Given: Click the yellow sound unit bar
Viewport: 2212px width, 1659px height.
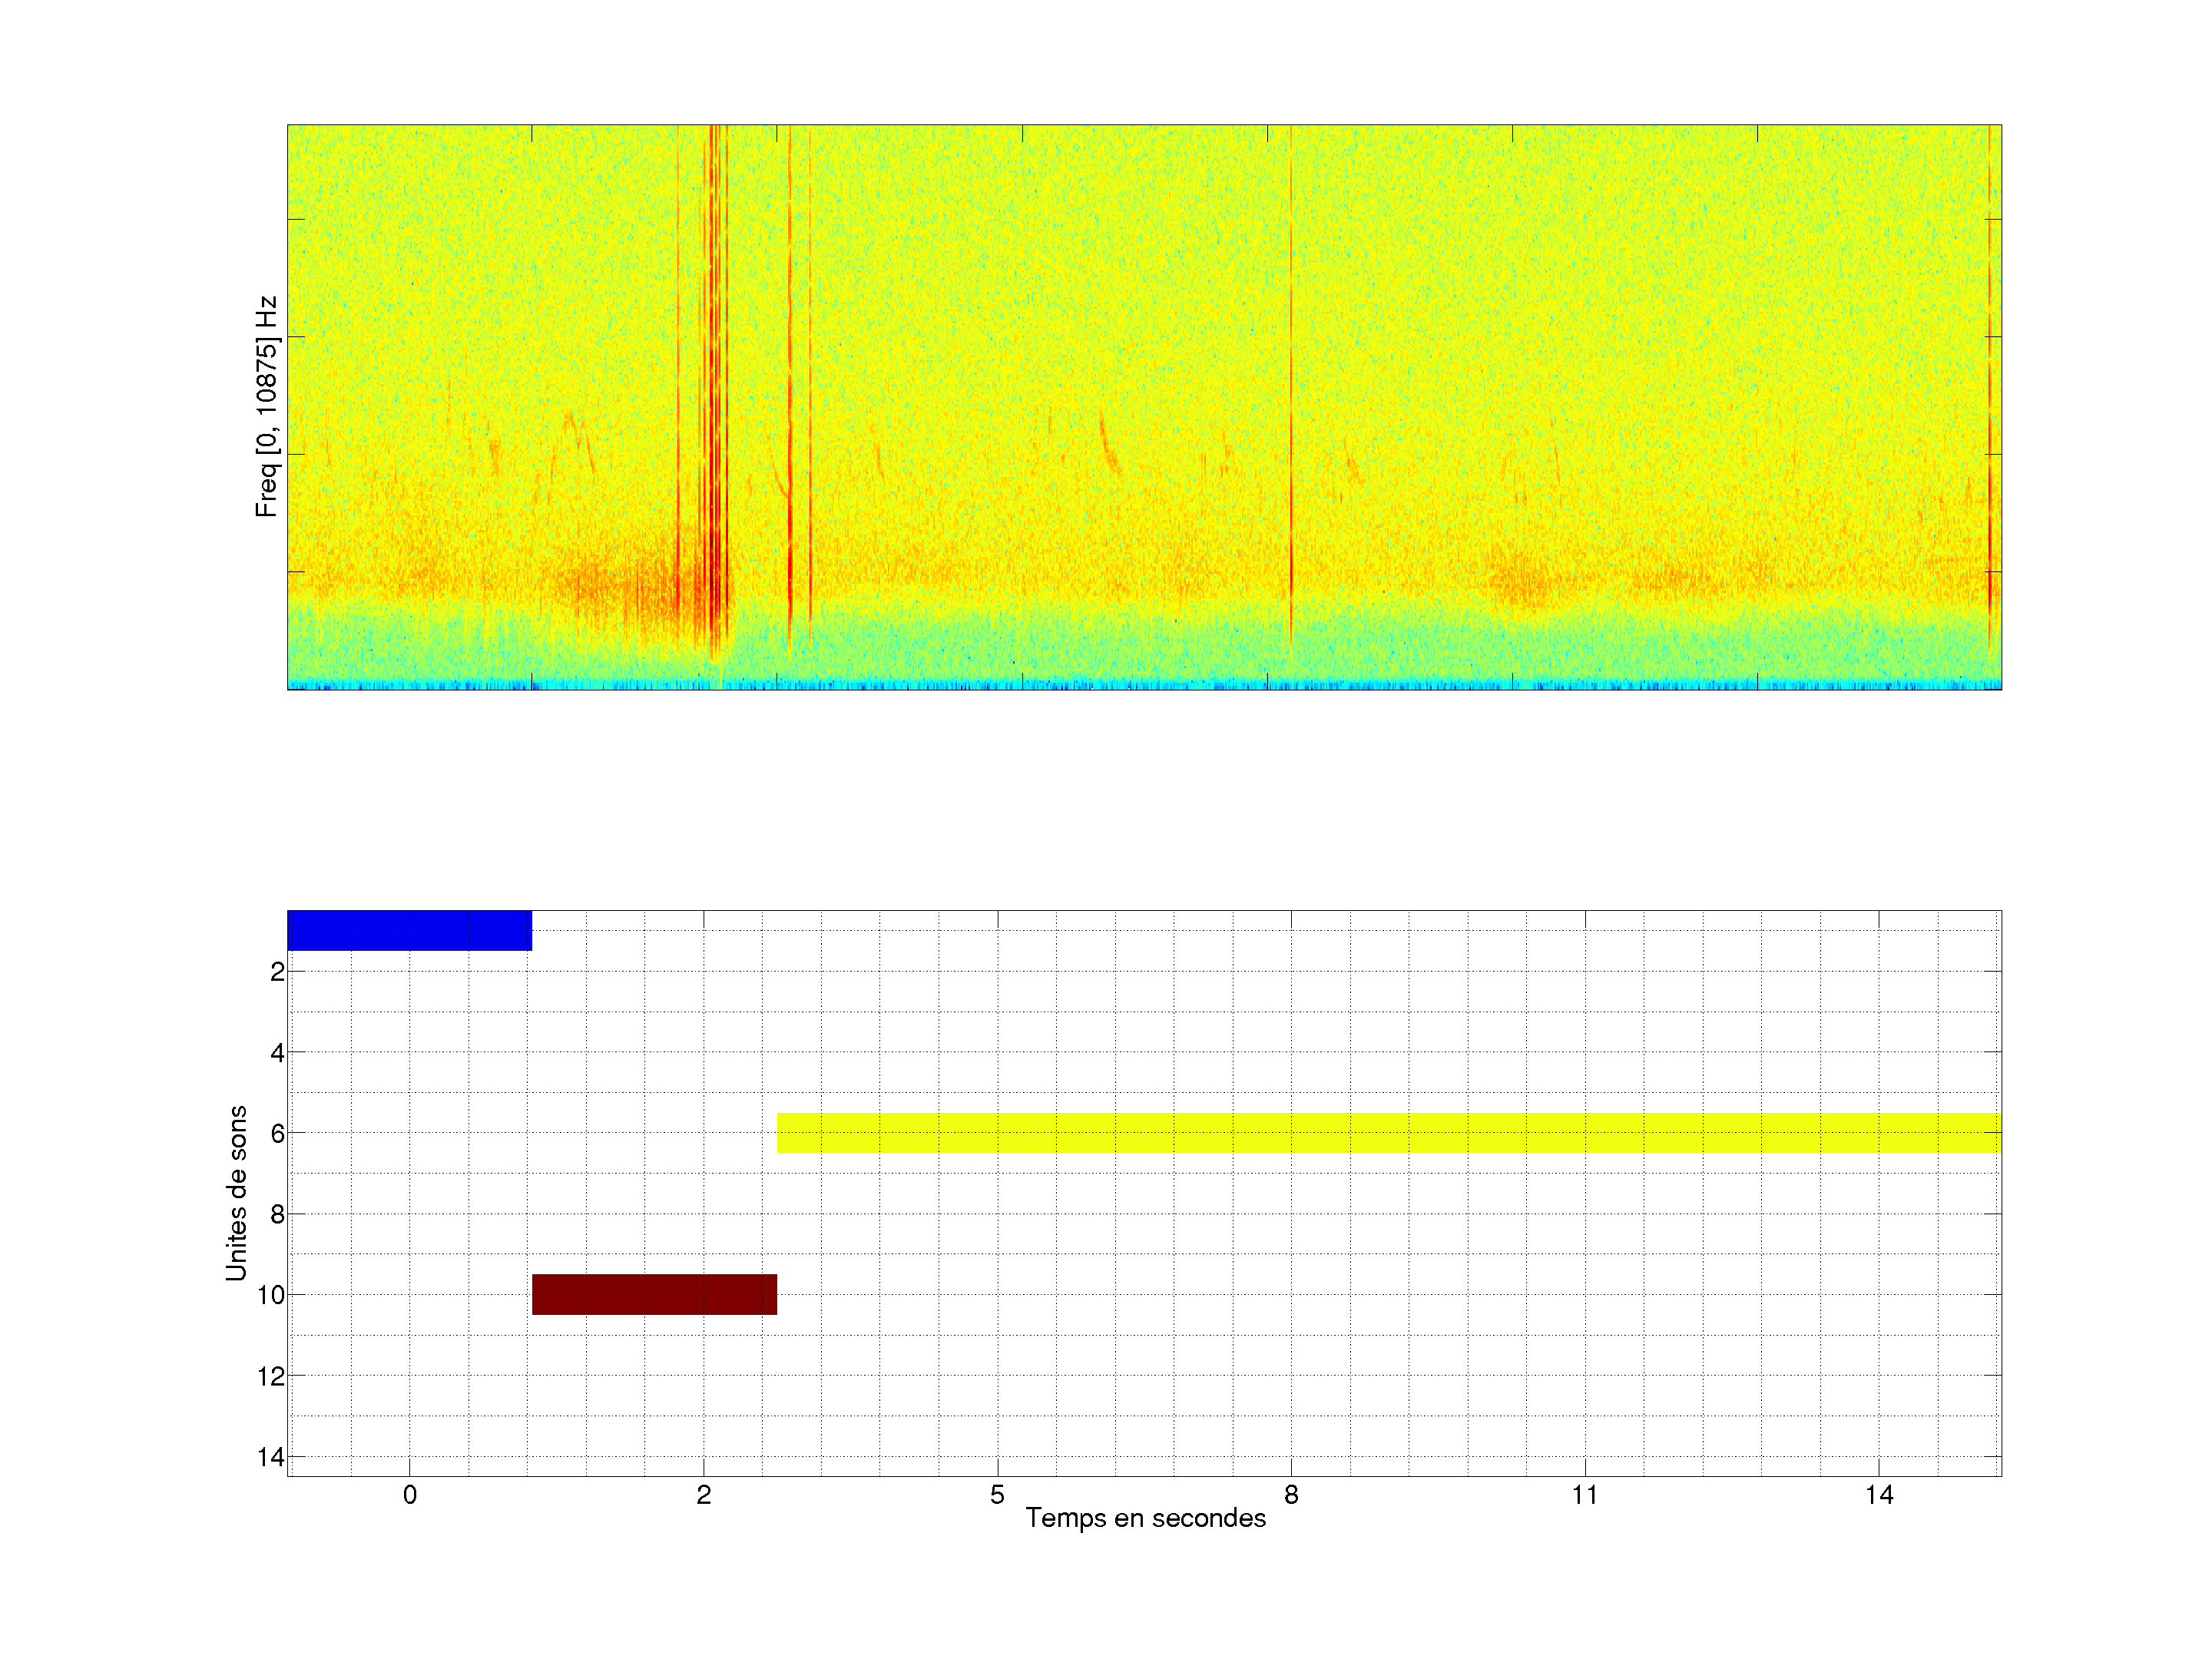Looking at the screenshot, I should pos(1388,1133).
